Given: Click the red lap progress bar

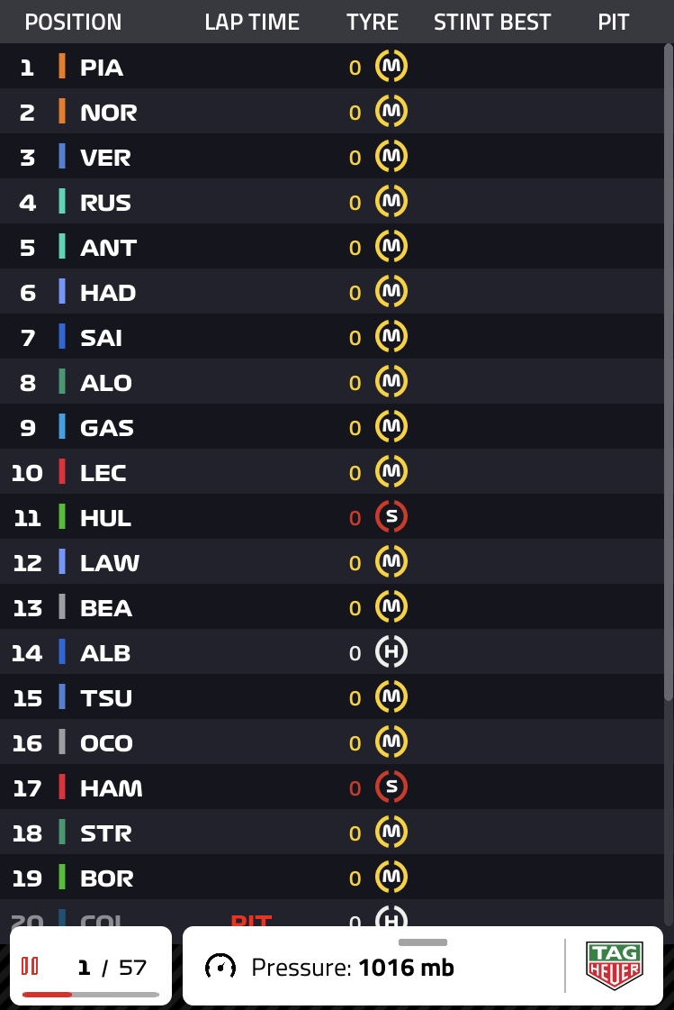Looking at the screenshot, I should click(x=48, y=994).
